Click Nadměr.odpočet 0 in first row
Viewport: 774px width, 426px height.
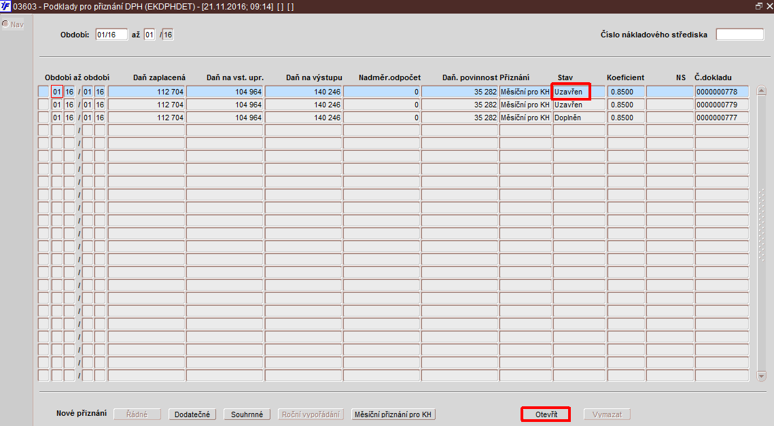coord(382,92)
